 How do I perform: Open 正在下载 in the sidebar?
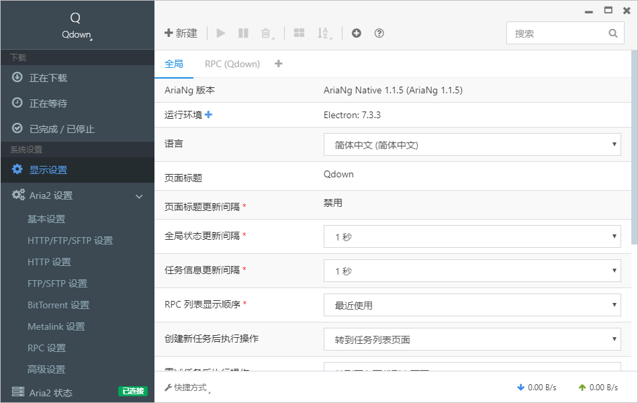48,78
